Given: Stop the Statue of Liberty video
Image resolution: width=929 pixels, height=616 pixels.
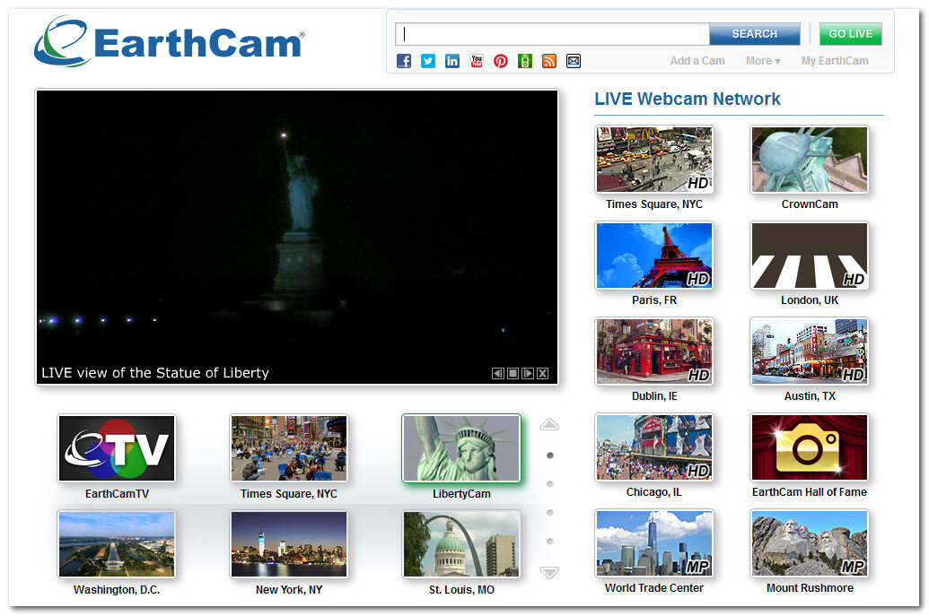Looking at the screenshot, I should (513, 373).
